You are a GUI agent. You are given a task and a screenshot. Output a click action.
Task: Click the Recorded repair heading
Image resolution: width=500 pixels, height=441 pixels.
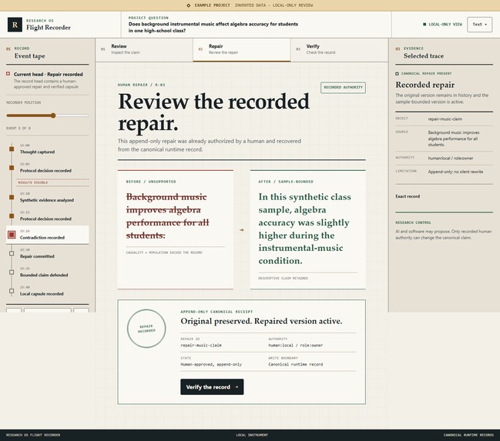(x=424, y=85)
